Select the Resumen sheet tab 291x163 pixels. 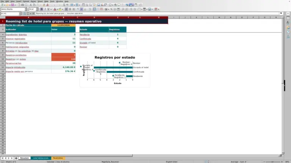(x=25, y=158)
